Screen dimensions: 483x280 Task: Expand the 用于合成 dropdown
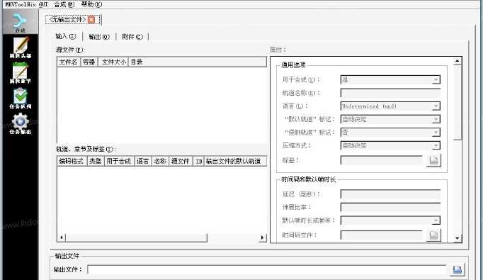pos(436,80)
